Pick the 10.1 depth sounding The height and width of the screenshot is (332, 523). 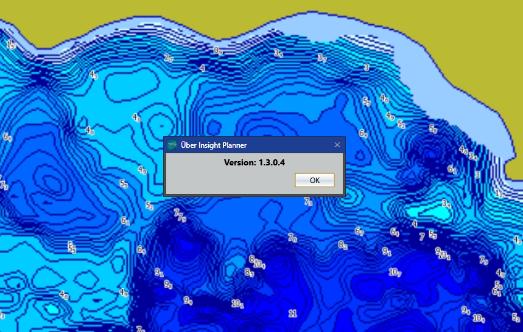pos(237,303)
